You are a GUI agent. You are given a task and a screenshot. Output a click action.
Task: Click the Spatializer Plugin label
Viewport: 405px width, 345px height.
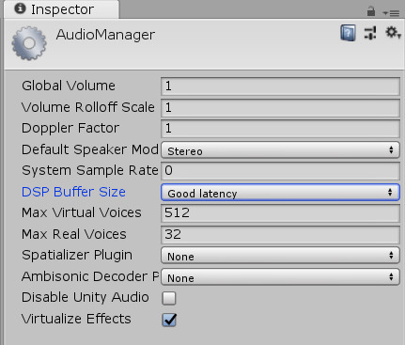tap(77, 255)
